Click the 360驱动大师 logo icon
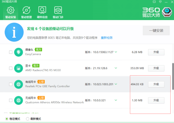The height and width of the screenshot is (123, 174). 167,12
